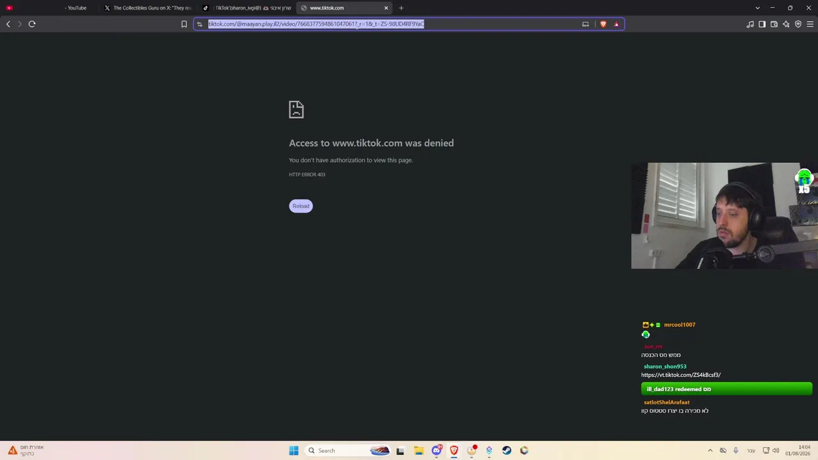The height and width of the screenshot is (460, 818).
Task: Open Brave Wallet
Action: point(774,24)
